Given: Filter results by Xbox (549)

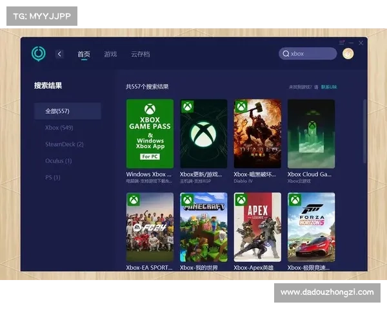Looking at the screenshot, I should pyautogui.click(x=59, y=127).
